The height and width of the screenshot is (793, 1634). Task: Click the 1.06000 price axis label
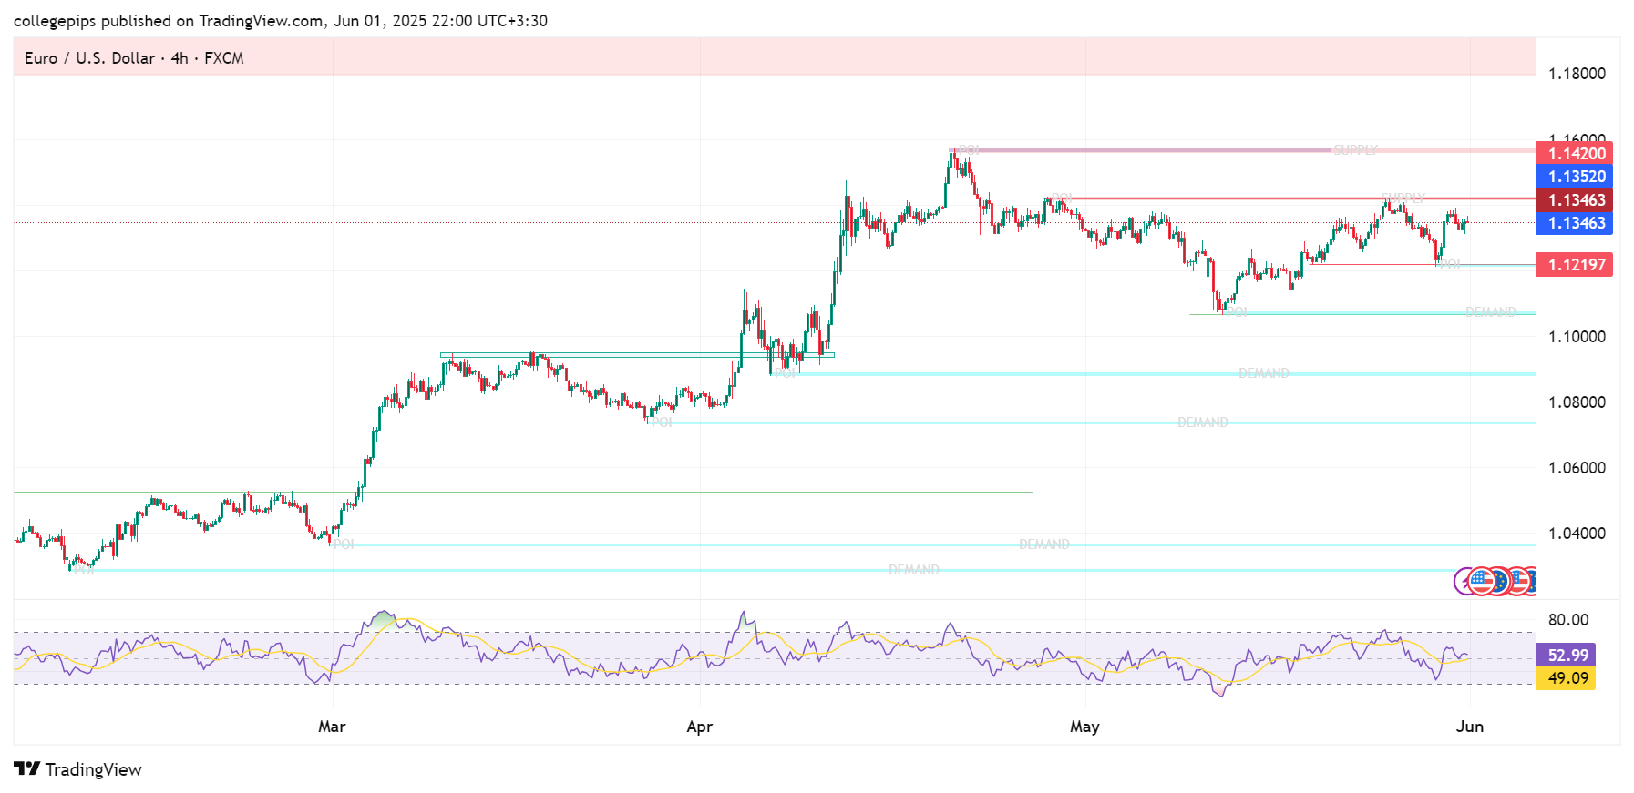(1577, 468)
